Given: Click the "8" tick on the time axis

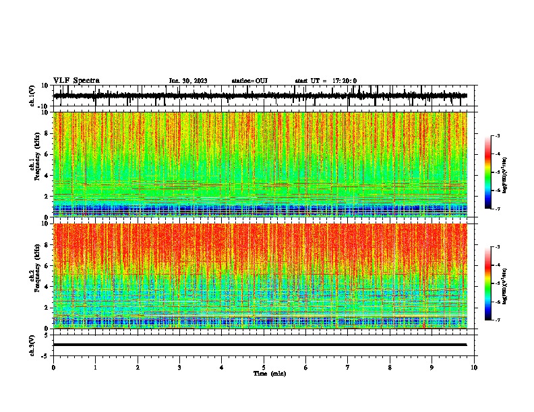Looking at the screenshot, I should click(x=390, y=368).
